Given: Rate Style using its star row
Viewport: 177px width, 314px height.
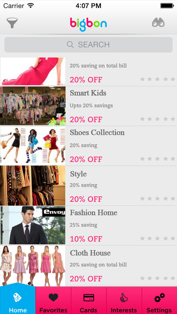Looking at the screenshot, I should [x=158, y=198].
